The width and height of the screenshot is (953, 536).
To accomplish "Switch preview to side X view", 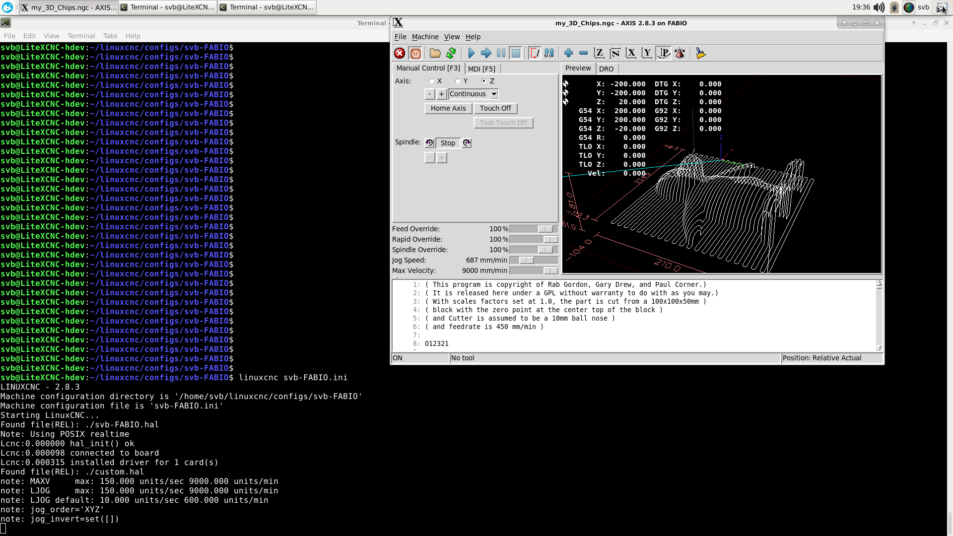I will [x=631, y=53].
